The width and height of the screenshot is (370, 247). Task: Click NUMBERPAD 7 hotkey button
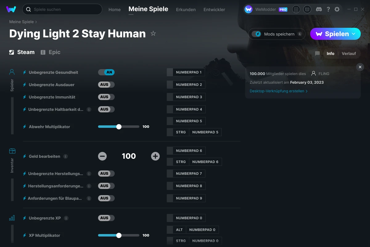[x=186, y=174]
